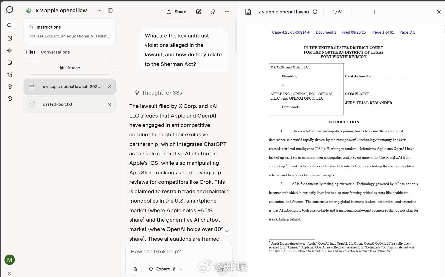Screen dimensions: 445x277
Task: Open the pasted-text.txt file
Action: (70, 104)
